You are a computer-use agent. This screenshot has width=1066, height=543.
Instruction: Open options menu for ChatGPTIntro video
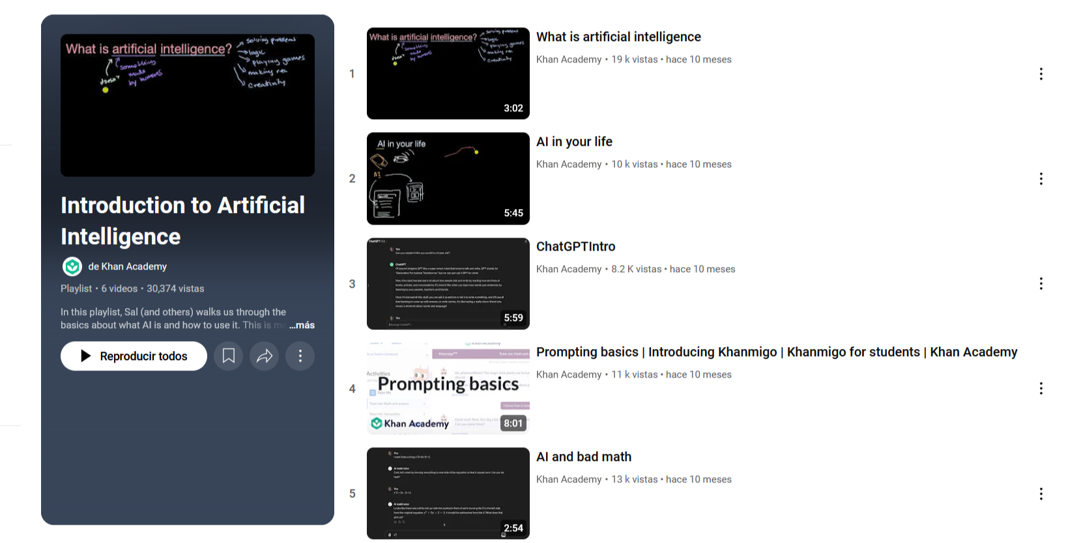pyautogui.click(x=1041, y=283)
